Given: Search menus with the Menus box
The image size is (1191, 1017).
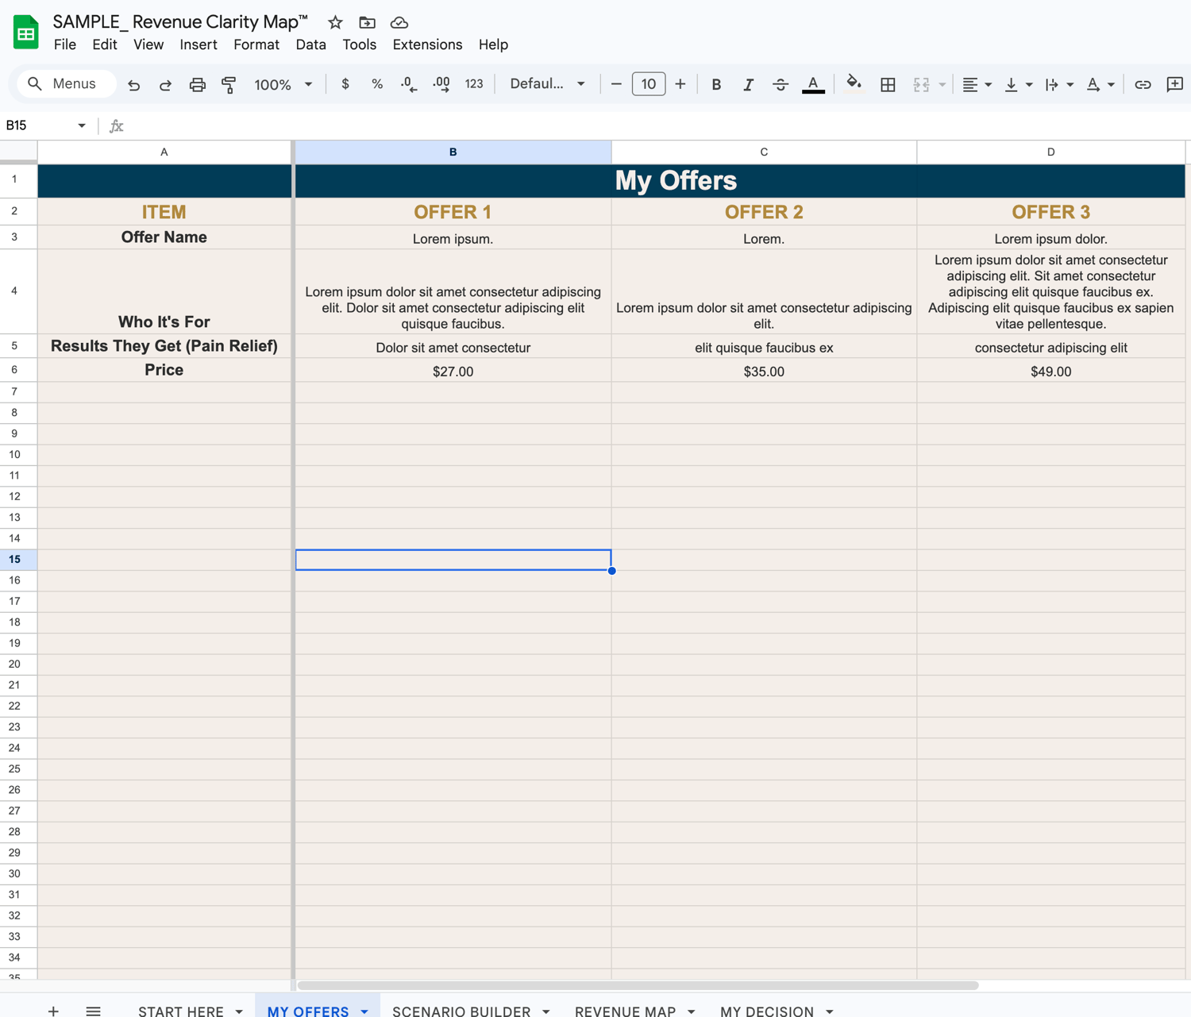Looking at the screenshot, I should (67, 84).
